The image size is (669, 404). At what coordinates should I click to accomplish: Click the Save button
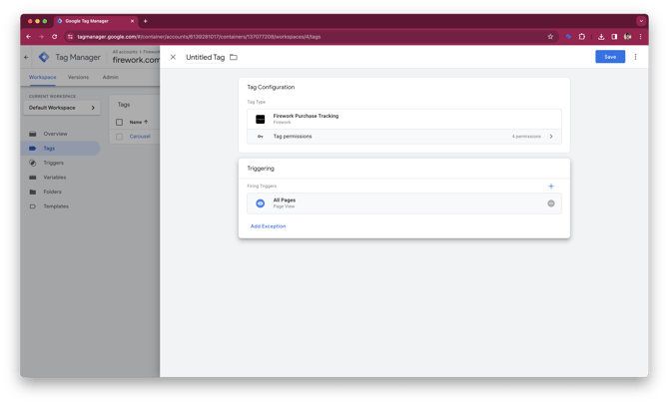pyautogui.click(x=609, y=57)
